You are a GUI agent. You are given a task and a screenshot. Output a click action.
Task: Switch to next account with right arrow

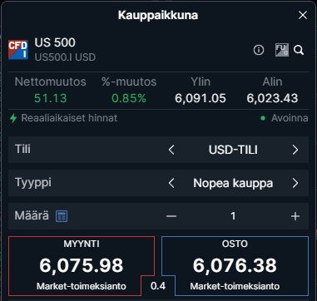pyautogui.click(x=295, y=150)
